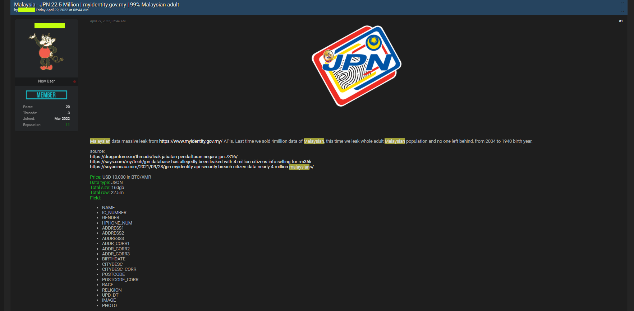The height and width of the screenshot is (311, 634).
Task: Click the ADDR_CORR2 field item
Action: 116,249
